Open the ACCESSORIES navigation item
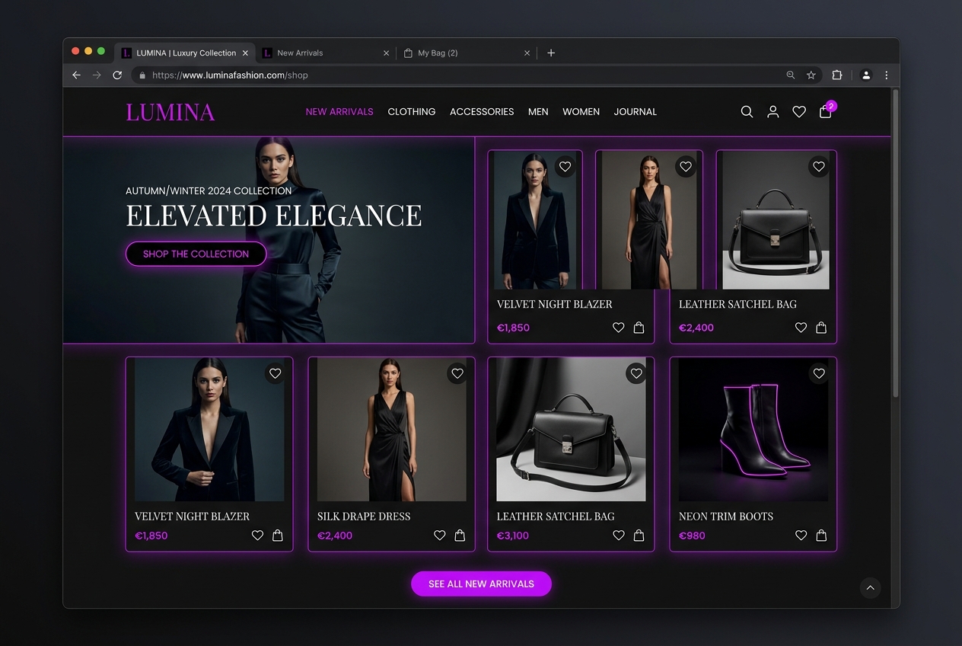Viewport: 962px width, 646px height. tap(482, 111)
